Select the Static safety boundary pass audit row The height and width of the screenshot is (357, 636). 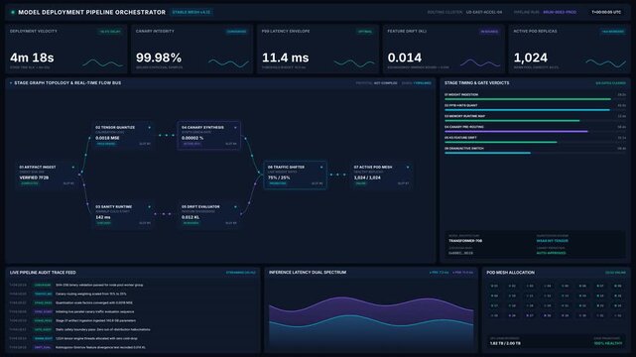132,329
